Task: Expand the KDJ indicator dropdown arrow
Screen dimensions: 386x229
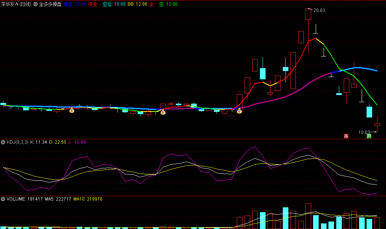Action: [x=3, y=142]
